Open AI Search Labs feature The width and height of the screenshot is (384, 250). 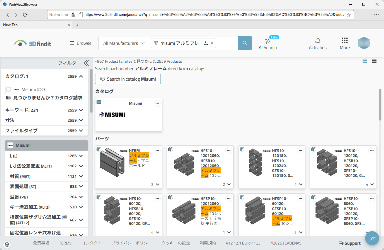[x=267, y=43]
